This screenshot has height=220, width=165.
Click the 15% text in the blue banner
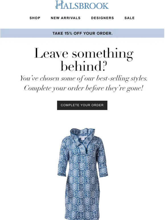coord(68,33)
